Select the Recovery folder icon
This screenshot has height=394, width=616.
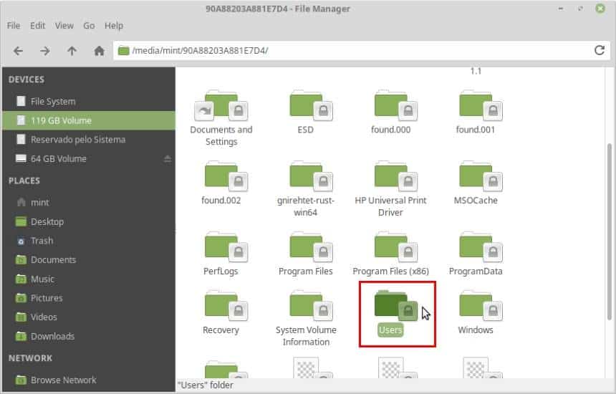226,306
